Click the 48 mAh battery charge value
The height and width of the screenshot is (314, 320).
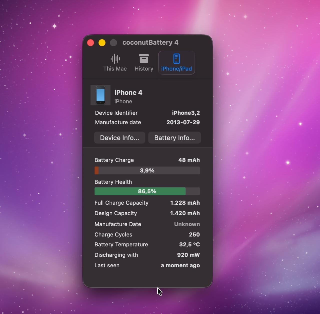[x=189, y=160]
